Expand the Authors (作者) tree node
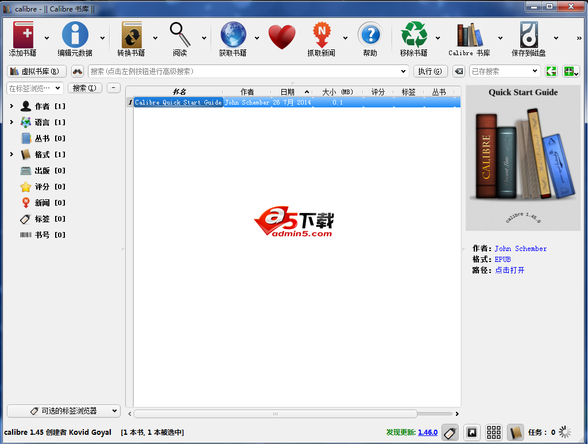 tap(11, 106)
